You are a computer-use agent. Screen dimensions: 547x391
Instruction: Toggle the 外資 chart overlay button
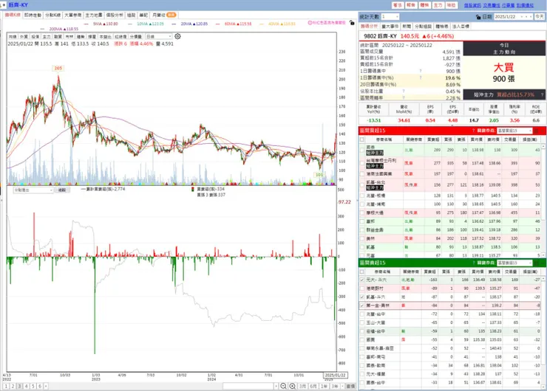pyautogui.click(x=24, y=37)
